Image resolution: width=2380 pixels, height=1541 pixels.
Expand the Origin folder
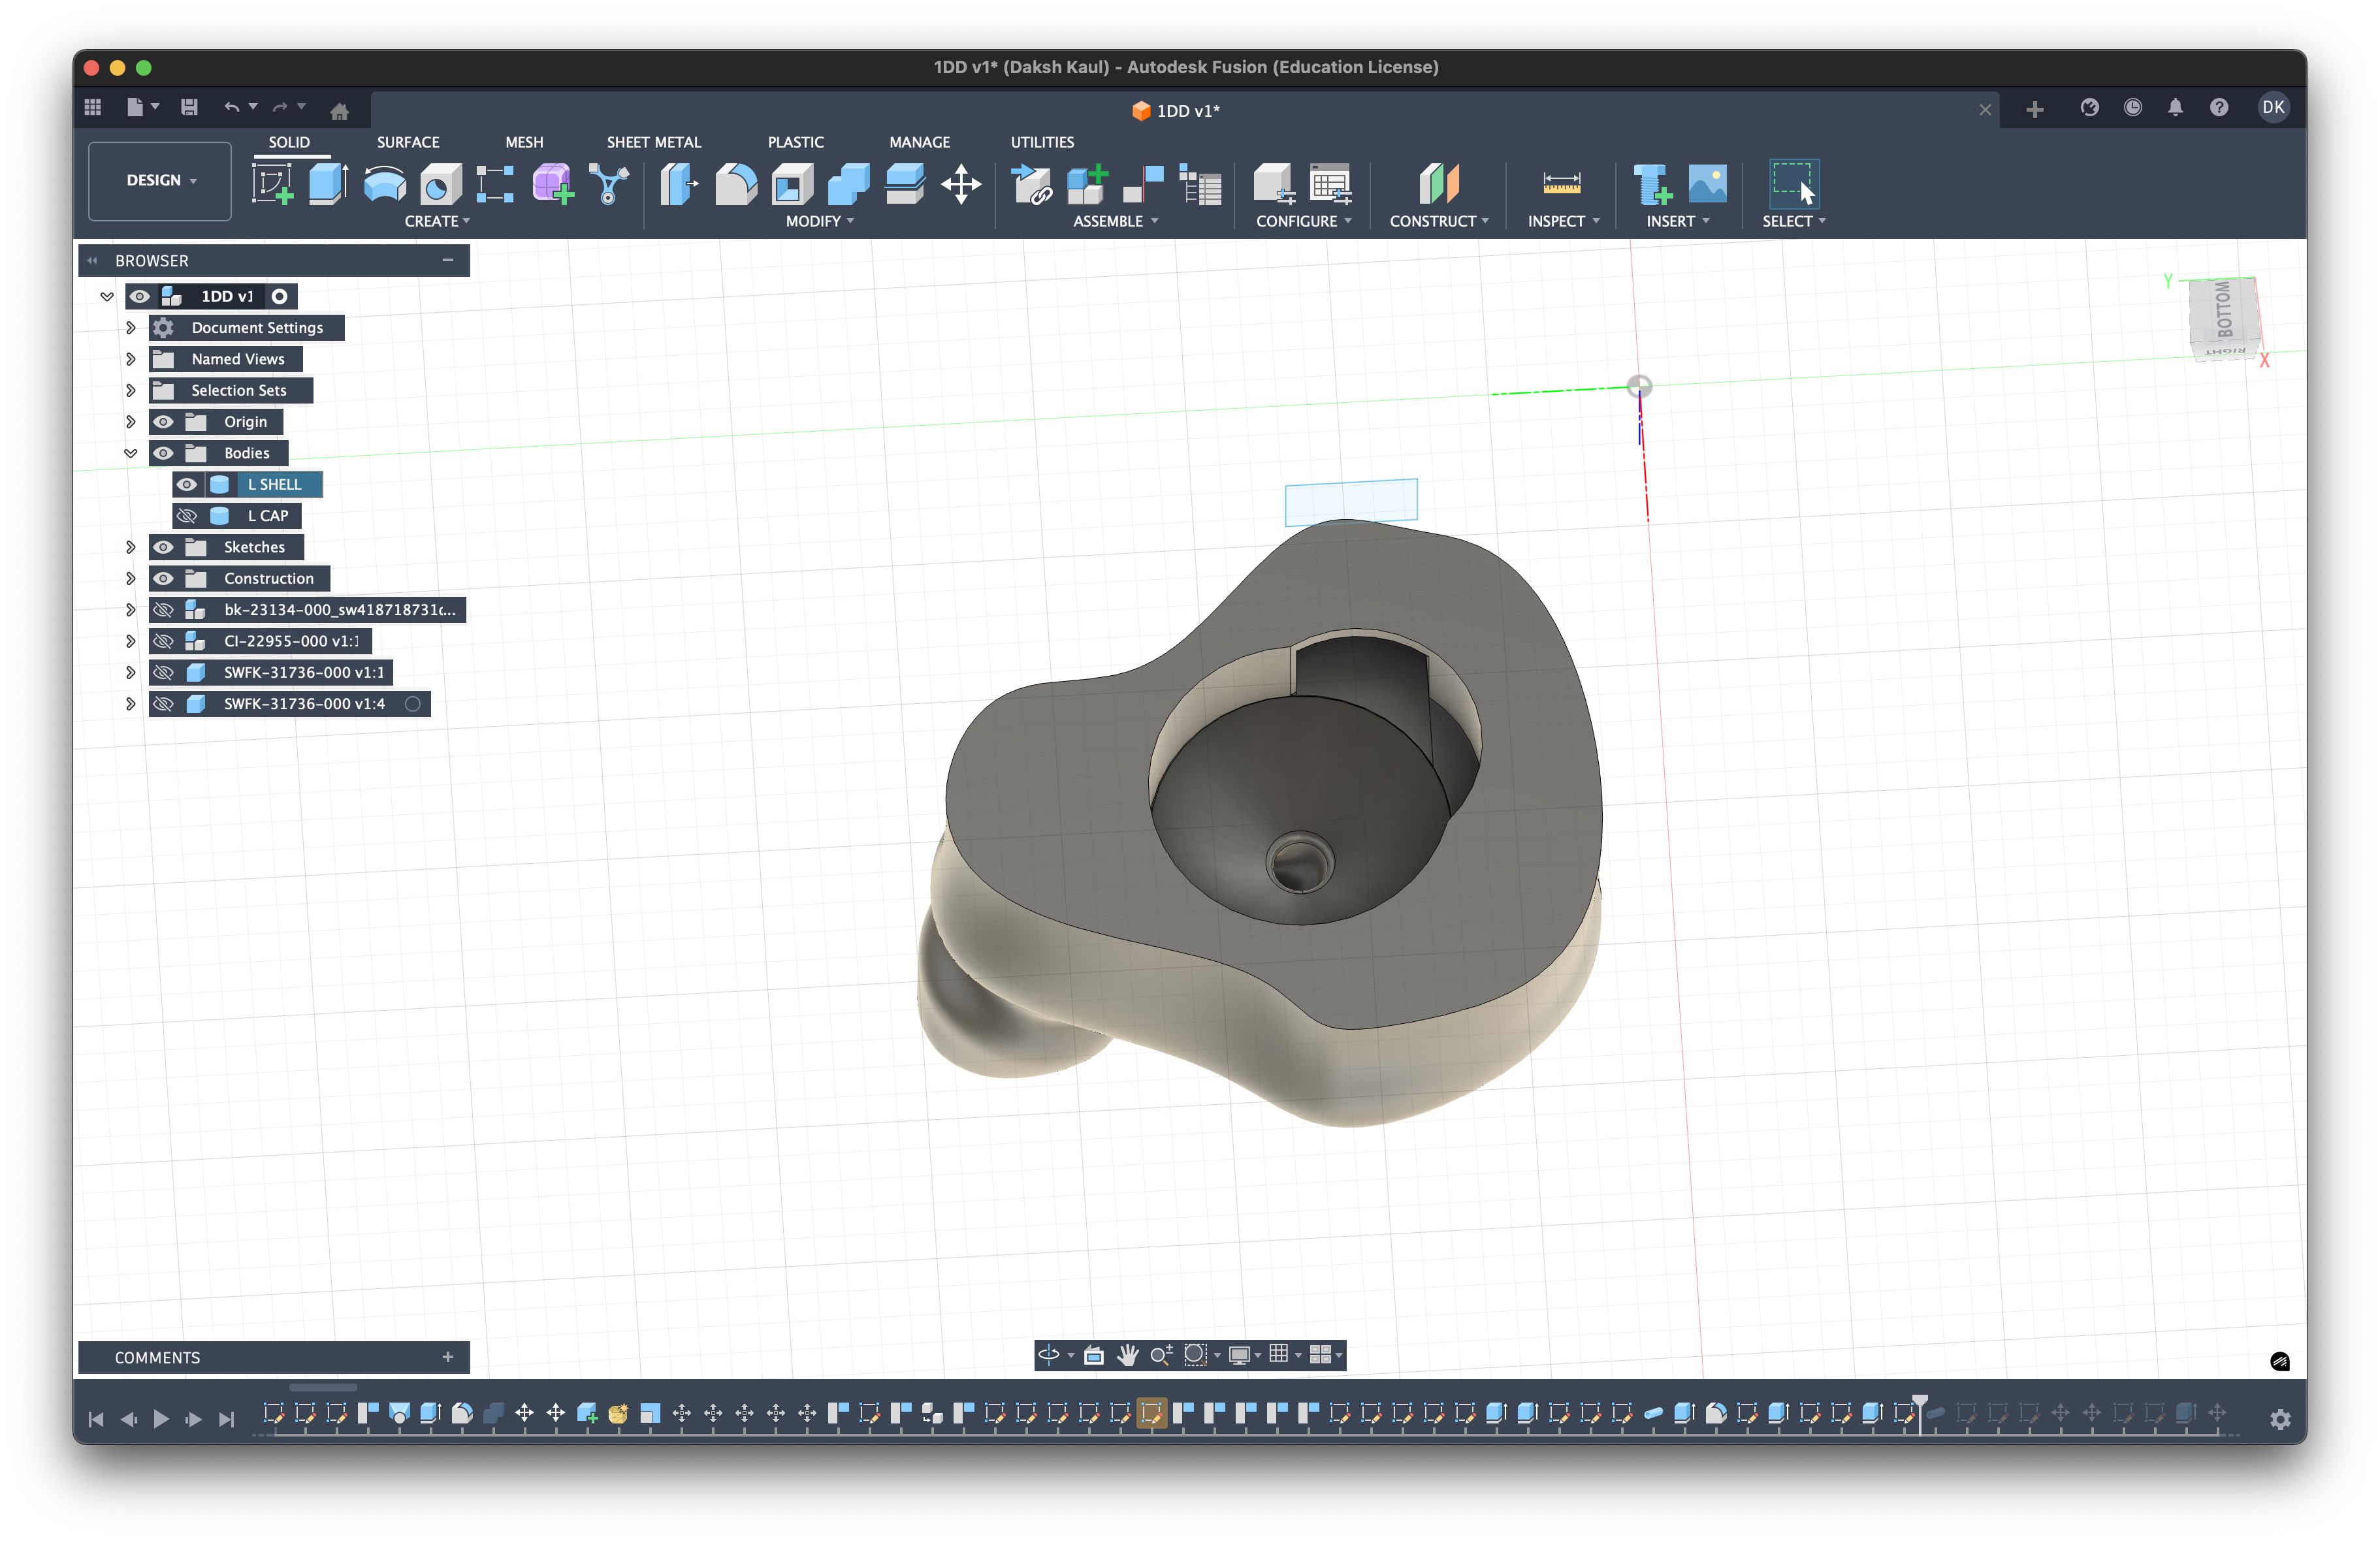pos(131,421)
